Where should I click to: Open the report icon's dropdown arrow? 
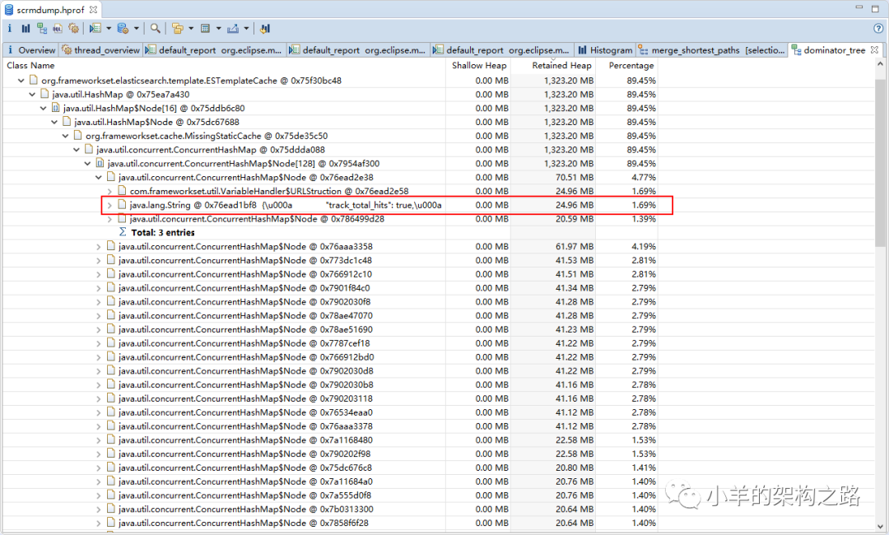click(x=109, y=28)
